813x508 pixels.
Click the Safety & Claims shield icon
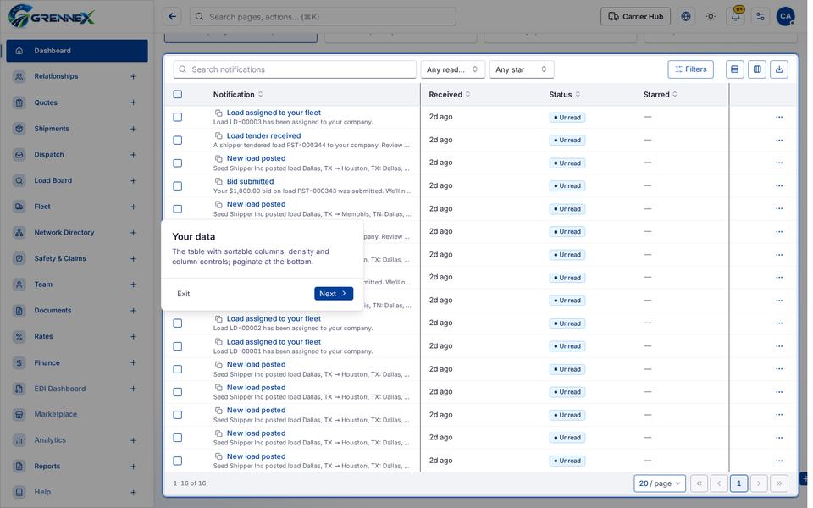(x=19, y=259)
